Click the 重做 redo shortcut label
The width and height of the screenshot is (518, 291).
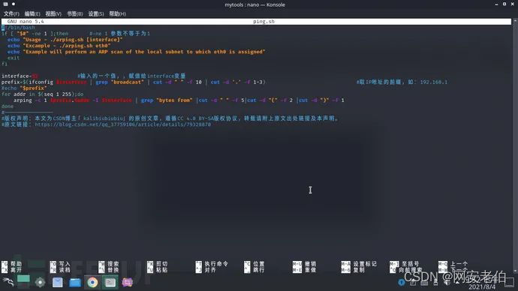pyautogui.click(x=311, y=270)
